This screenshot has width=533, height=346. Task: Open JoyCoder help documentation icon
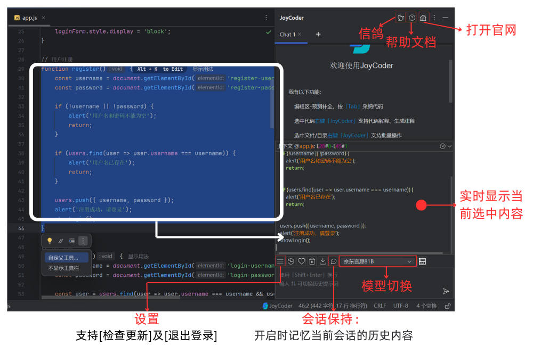(x=412, y=18)
